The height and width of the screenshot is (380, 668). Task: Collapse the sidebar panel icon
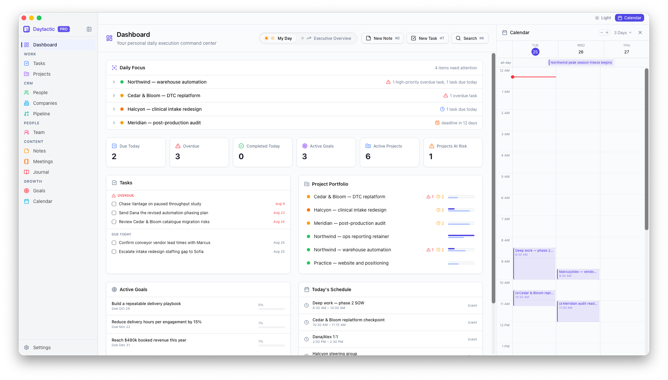click(89, 29)
